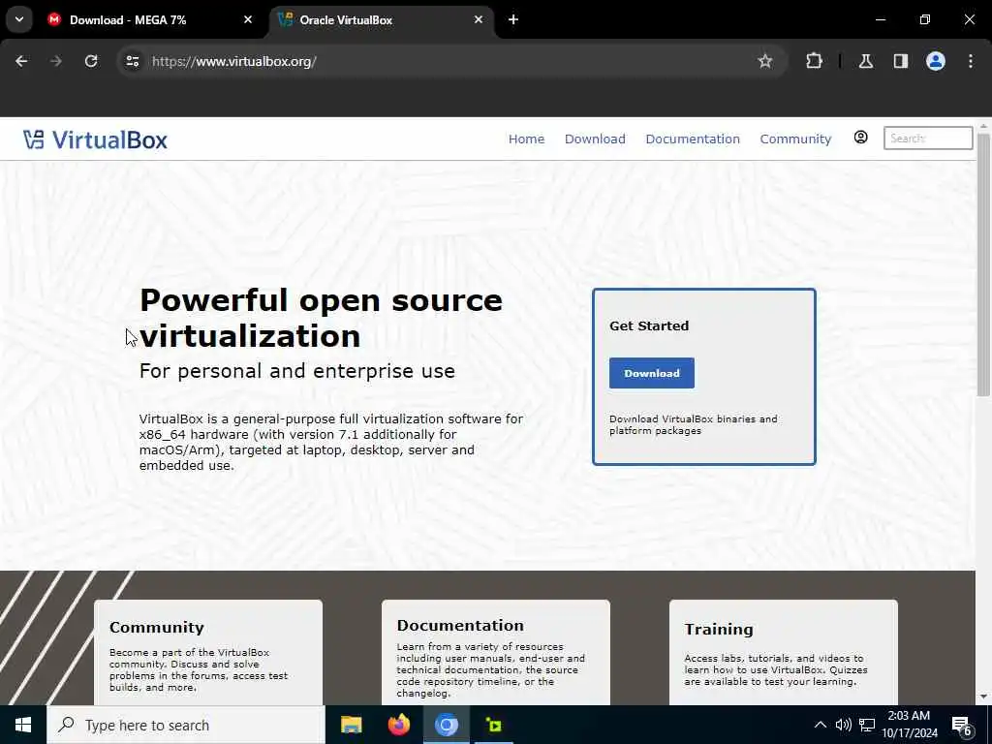Open the browser three-dot menu

[971, 61]
